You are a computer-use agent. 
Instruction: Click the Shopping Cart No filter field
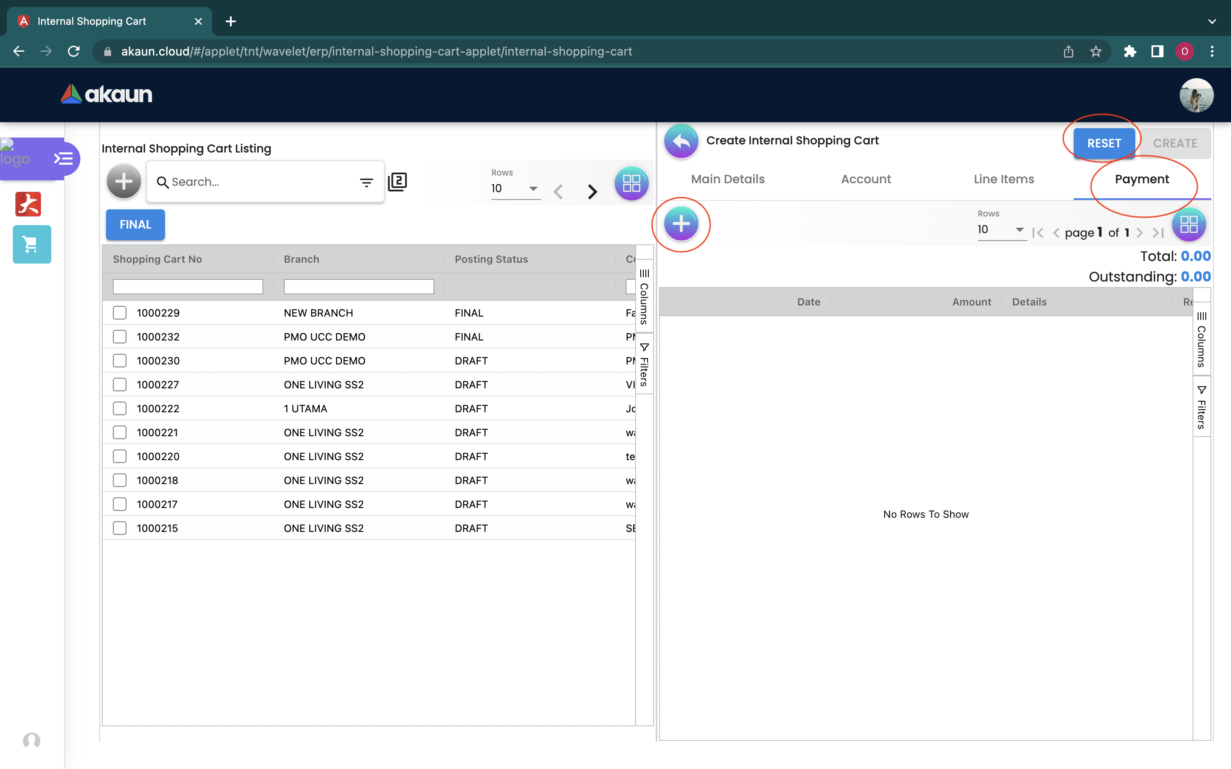click(188, 287)
